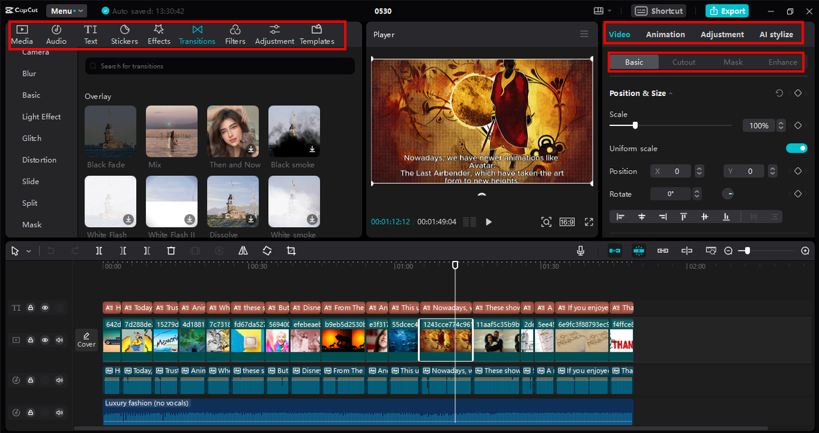Click the align left icon

click(x=620, y=217)
